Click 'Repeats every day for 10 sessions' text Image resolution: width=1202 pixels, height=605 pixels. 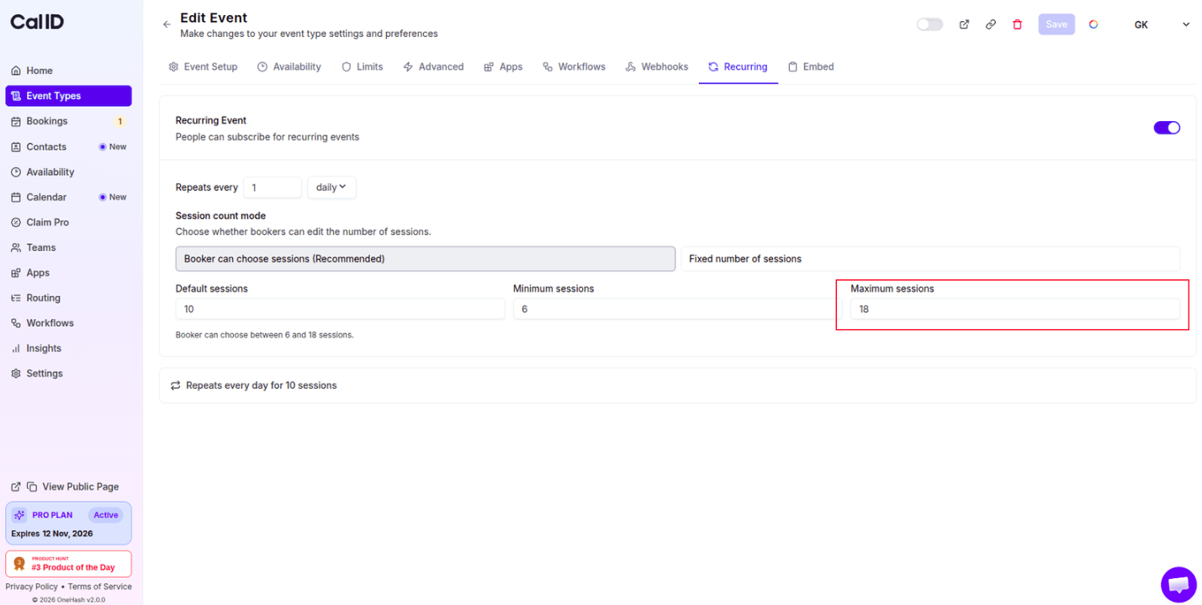(x=262, y=385)
